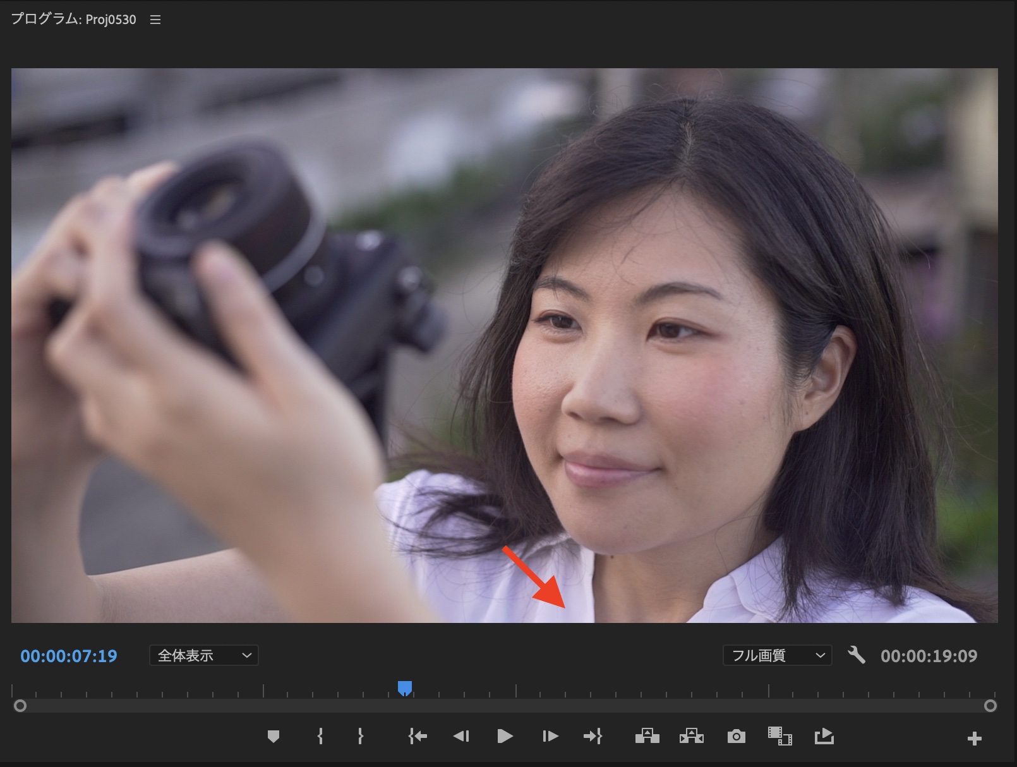Jump to Out point
Screen dimensions: 1017x767
[x=593, y=736]
